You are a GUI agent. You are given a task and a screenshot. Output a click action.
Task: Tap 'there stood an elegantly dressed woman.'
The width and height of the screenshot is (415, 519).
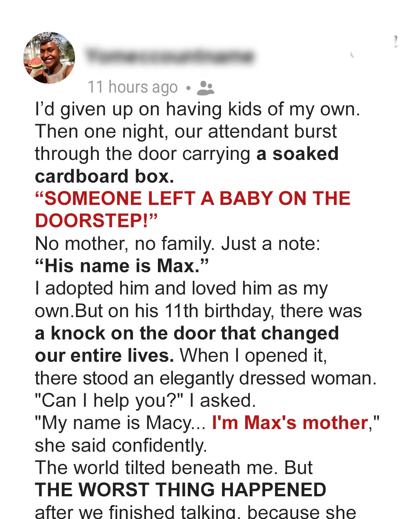[206, 378]
